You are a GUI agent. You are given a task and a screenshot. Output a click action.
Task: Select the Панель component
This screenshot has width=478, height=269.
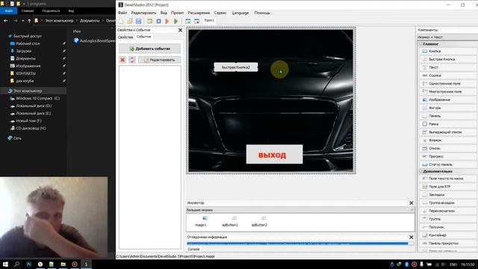tap(448, 116)
